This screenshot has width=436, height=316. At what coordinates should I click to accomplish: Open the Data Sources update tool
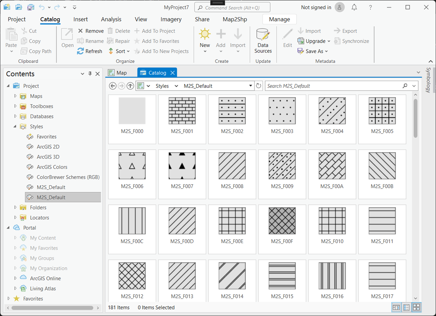[x=263, y=41]
